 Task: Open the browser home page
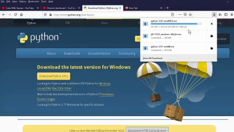click(21, 15)
